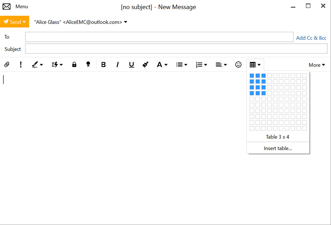Toggle underline formatting
This screenshot has height=225, width=331.
[132, 65]
